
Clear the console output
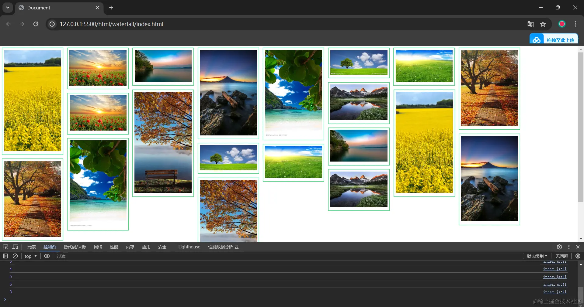(15, 256)
